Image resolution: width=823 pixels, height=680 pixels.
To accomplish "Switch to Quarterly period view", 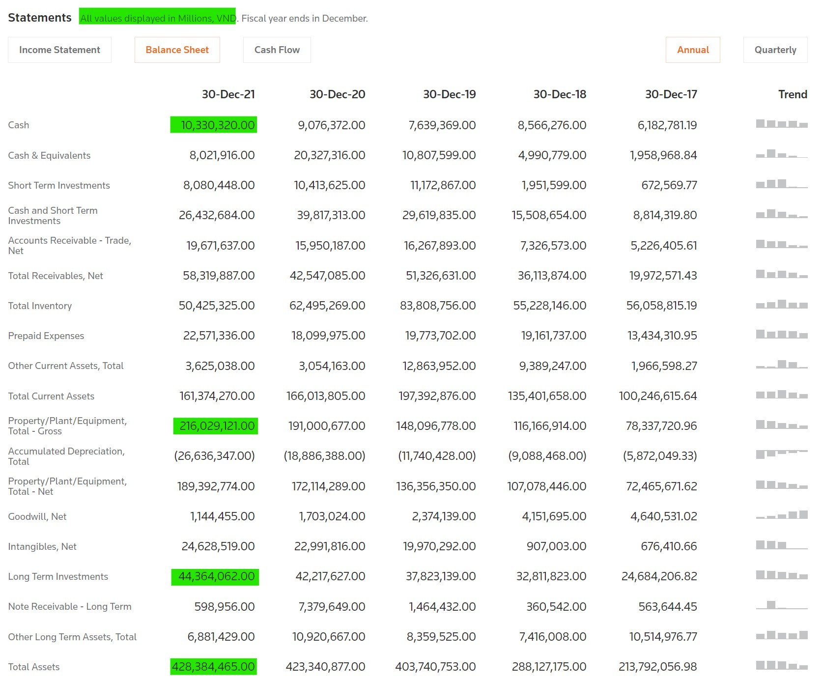I will pyautogui.click(x=775, y=50).
